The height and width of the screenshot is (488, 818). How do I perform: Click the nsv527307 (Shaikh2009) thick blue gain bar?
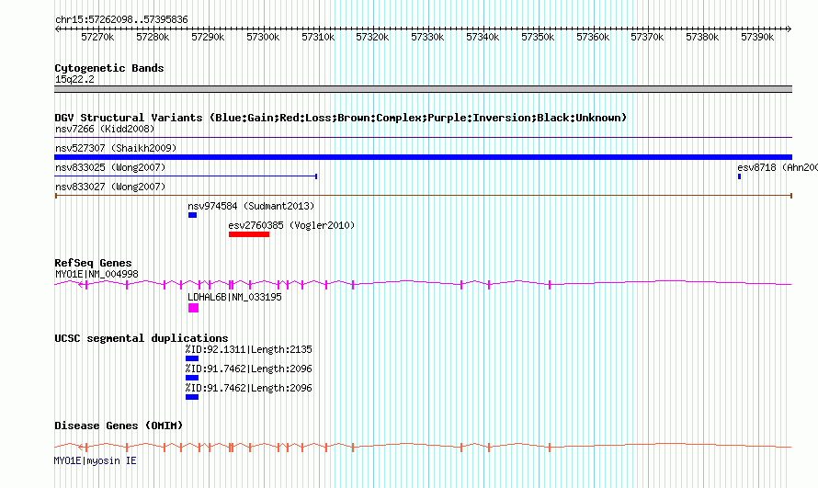pyautogui.click(x=423, y=157)
